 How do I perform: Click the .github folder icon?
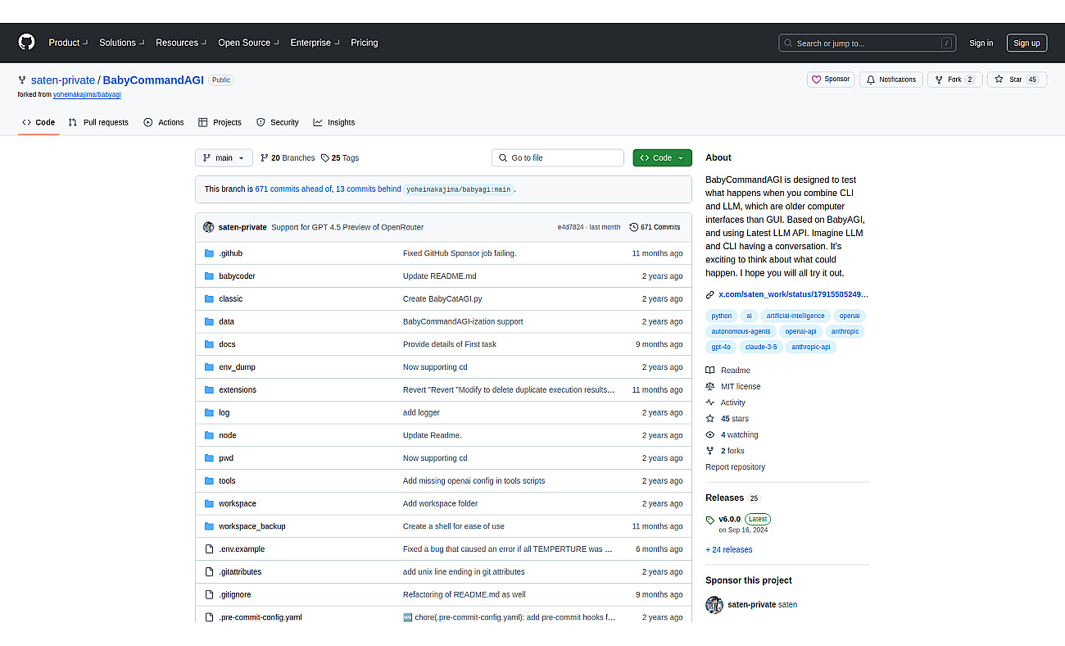[x=209, y=253]
